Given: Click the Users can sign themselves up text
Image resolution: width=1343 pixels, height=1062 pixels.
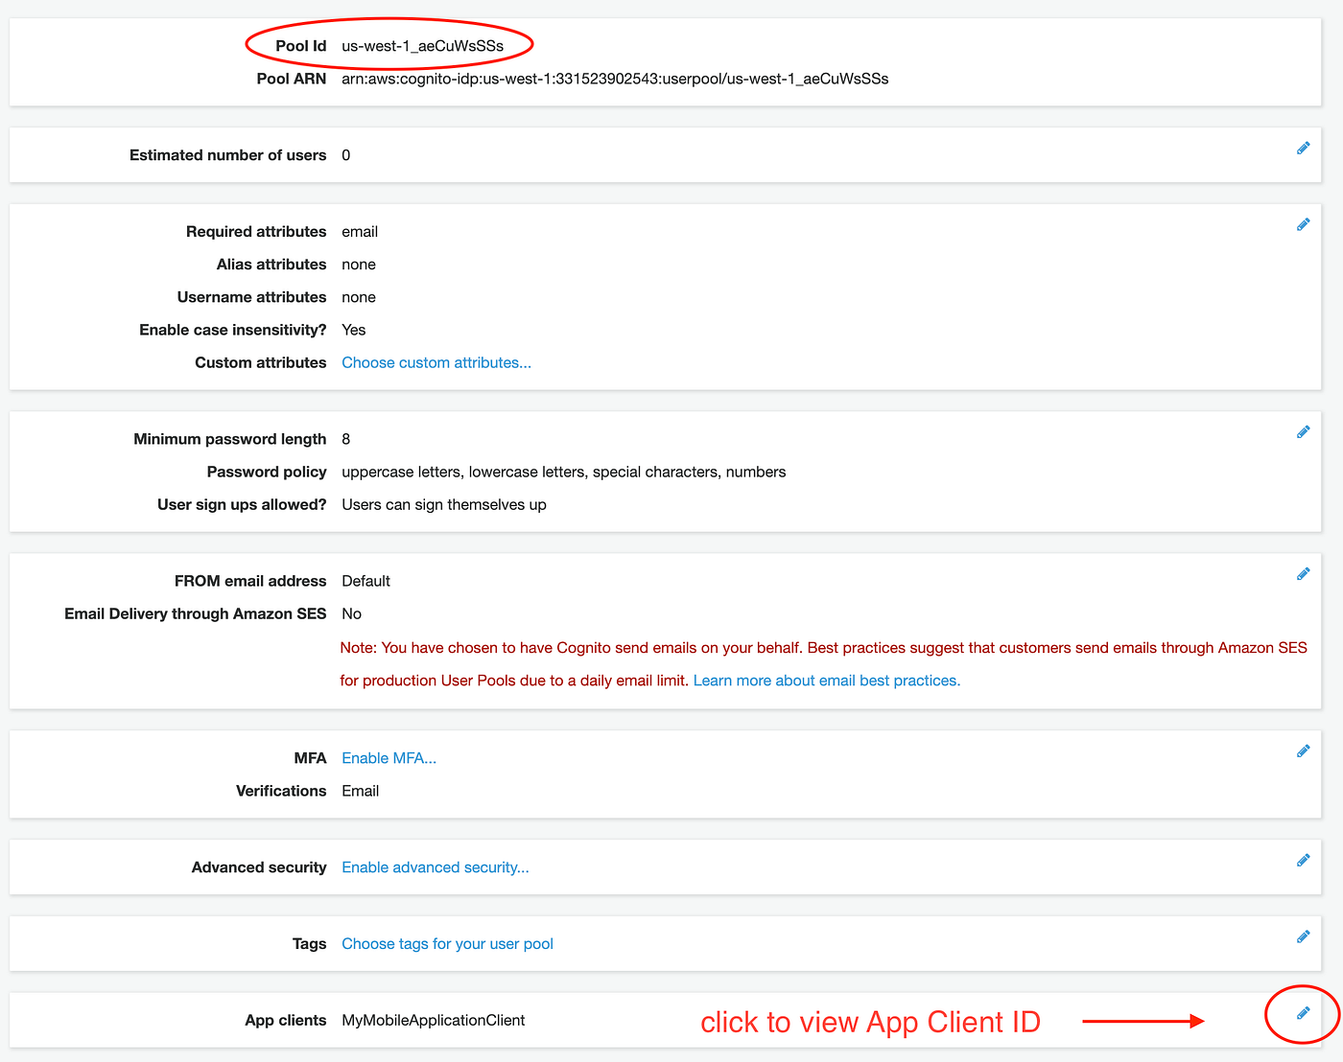Looking at the screenshot, I should [444, 504].
